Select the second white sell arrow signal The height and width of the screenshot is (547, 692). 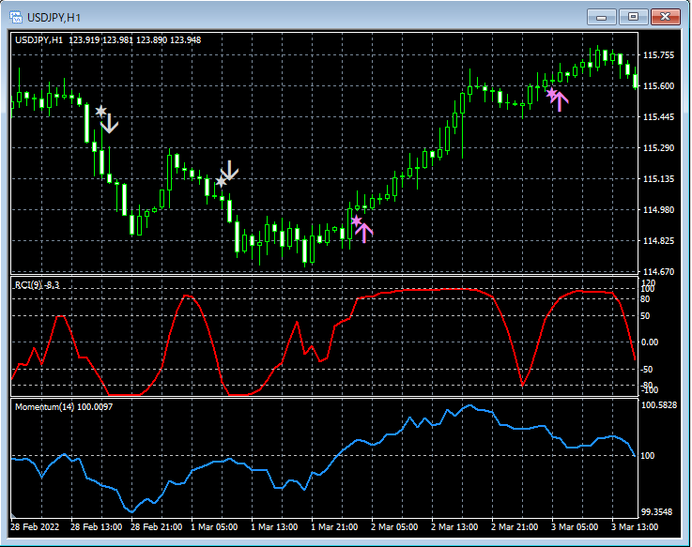pos(230,170)
